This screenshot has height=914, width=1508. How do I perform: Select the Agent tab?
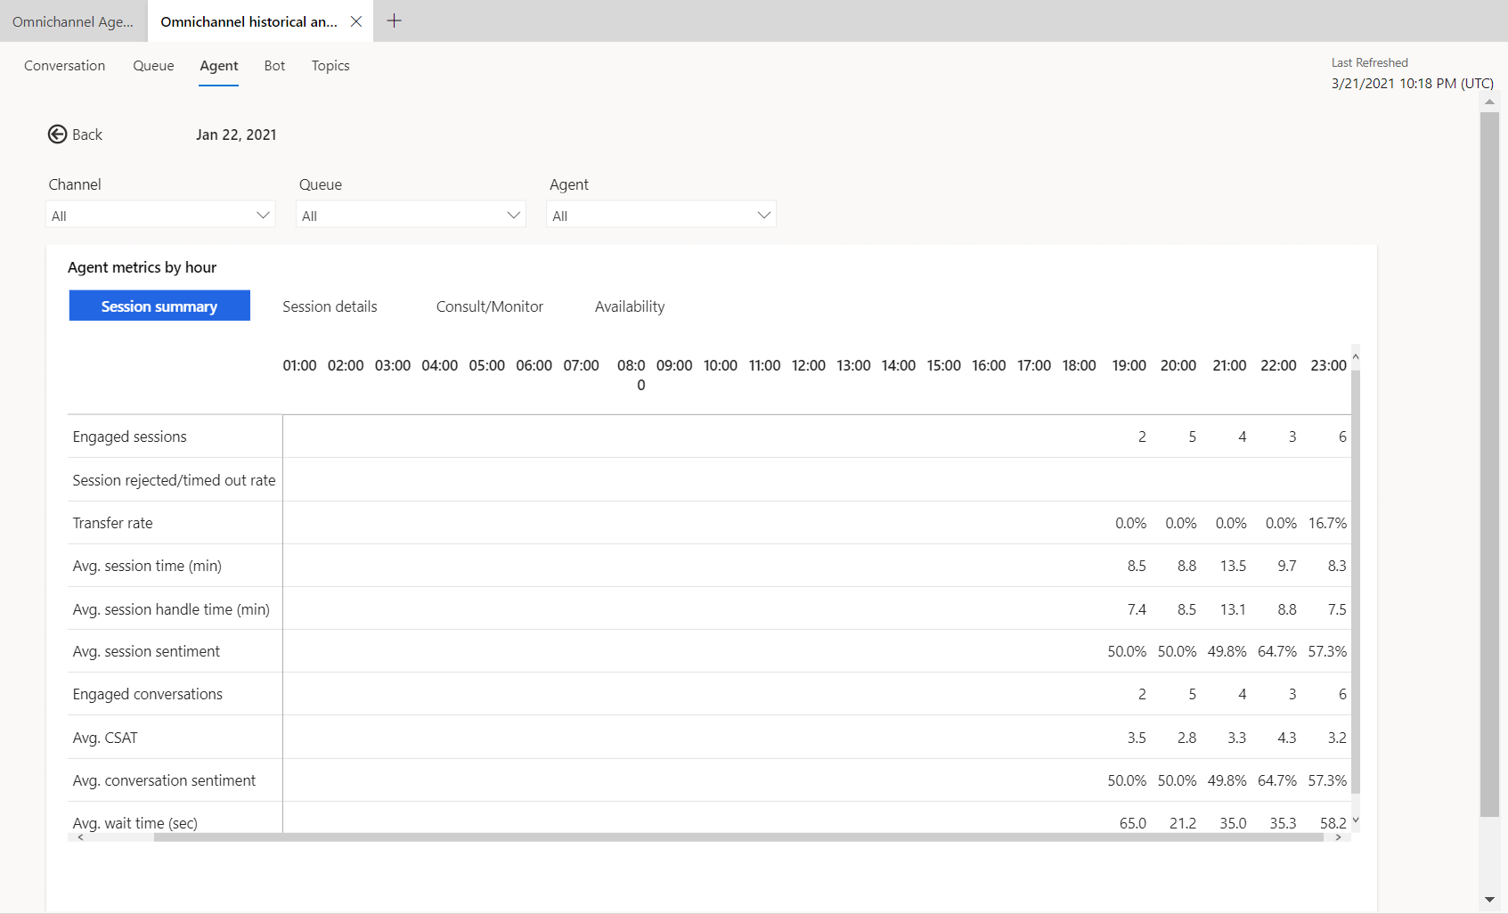click(219, 66)
